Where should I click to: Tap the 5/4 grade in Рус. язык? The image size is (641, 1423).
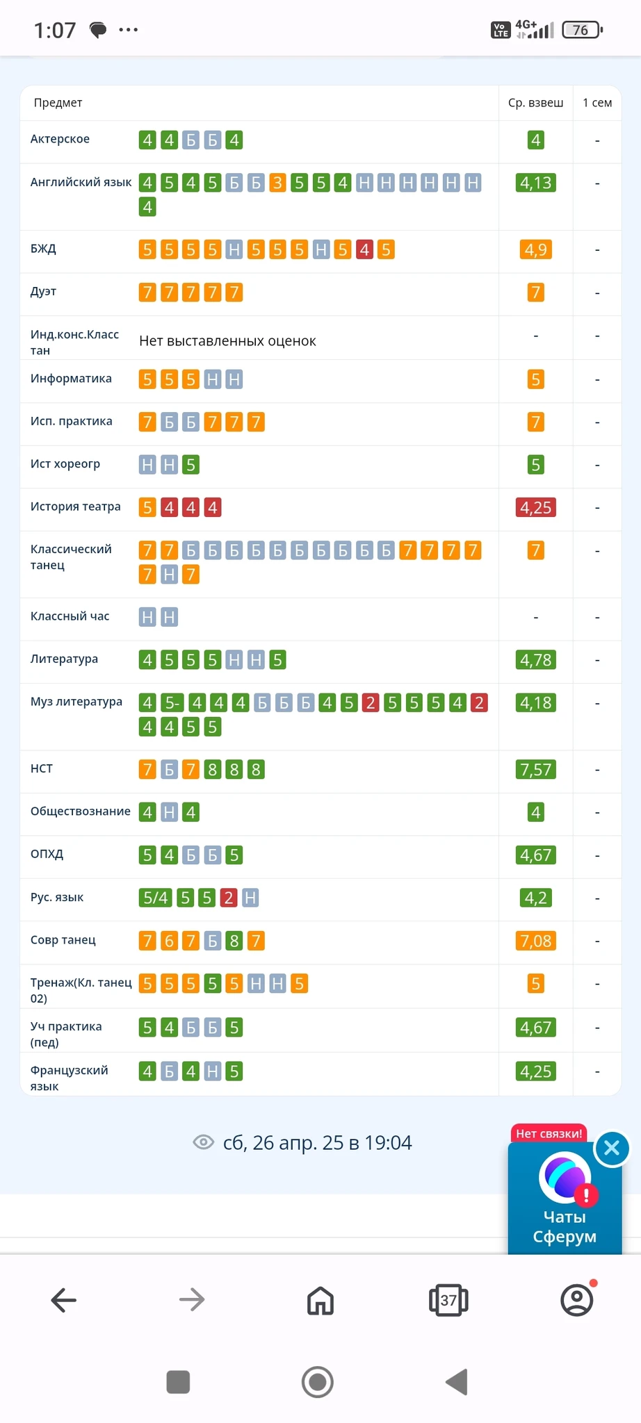pos(155,898)
